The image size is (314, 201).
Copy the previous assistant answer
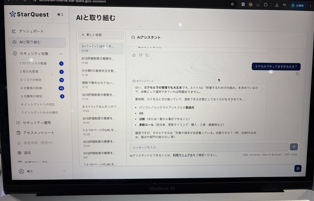pyautogui.click(x=147, y=55)
